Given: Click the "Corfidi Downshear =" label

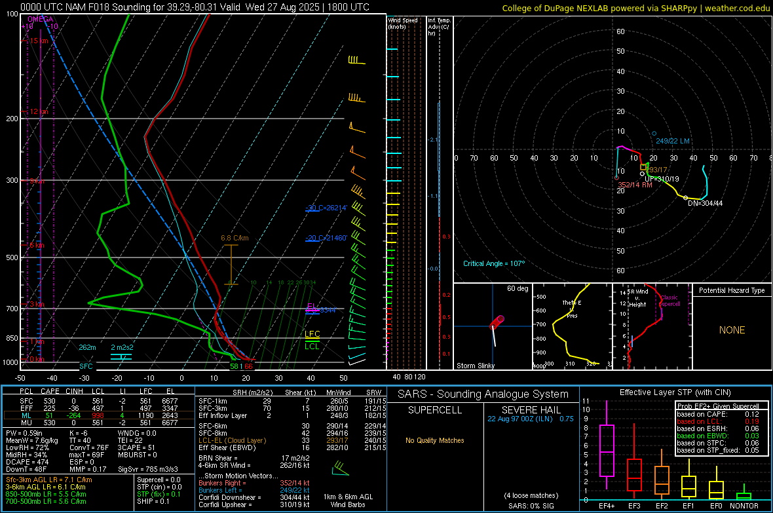Looking at the screenshot, I should click(x=228, y=497).
